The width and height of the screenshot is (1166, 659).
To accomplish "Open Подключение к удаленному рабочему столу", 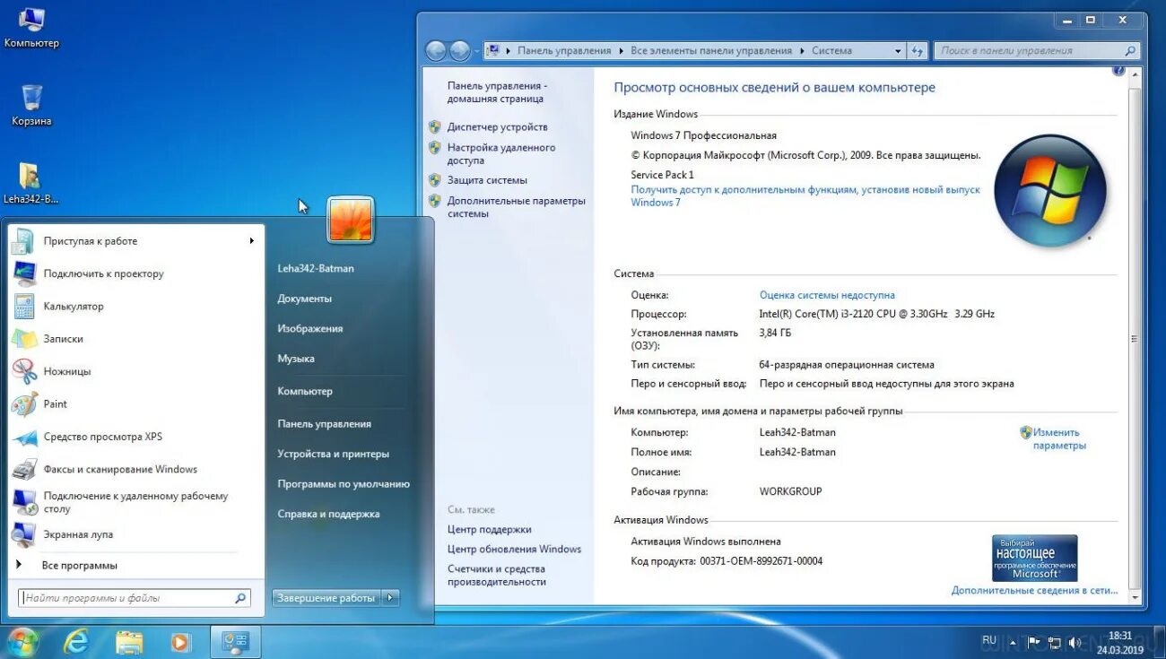I will click(x=136, y=502).
